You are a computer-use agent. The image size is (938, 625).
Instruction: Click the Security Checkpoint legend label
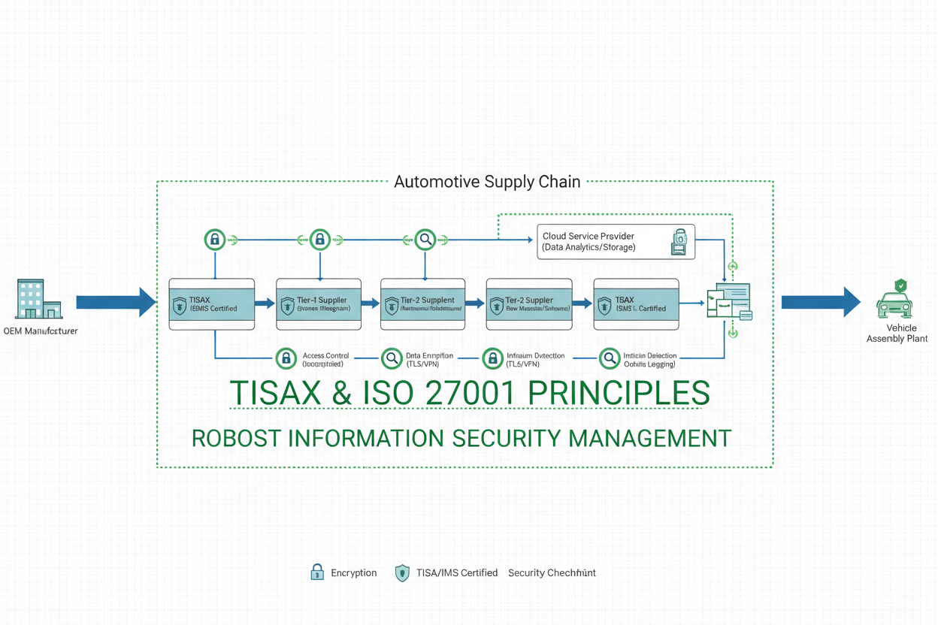[552, 573]
